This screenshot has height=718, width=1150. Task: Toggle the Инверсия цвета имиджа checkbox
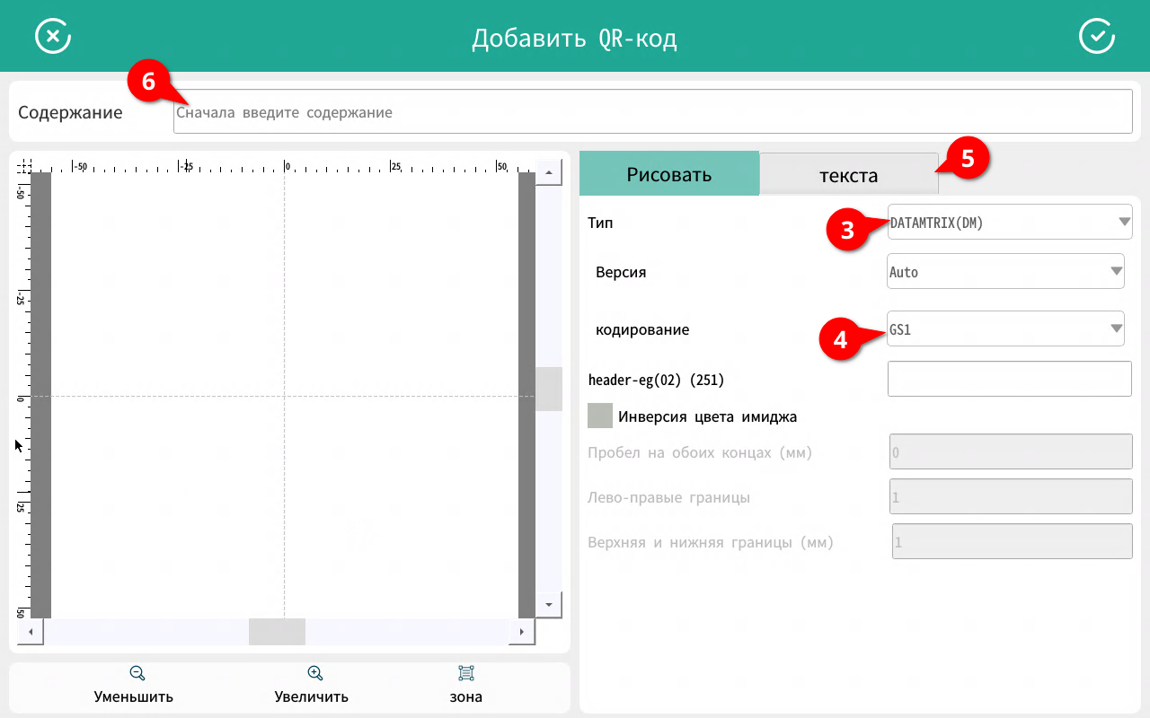tap(600, 416)
